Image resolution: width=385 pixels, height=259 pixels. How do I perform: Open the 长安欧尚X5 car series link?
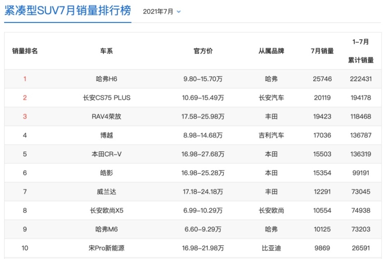point(107,210)
